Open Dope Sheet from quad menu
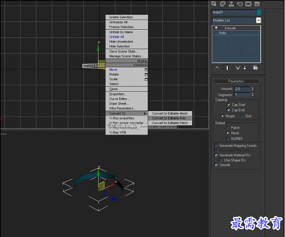Image resolution: width=285 pixels, height=237 pixels. (127, 104)
